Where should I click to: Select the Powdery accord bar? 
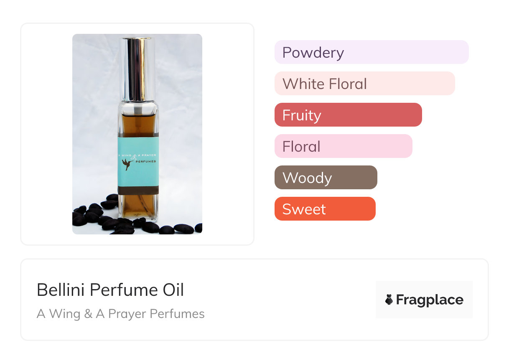[x=371, y=52]
